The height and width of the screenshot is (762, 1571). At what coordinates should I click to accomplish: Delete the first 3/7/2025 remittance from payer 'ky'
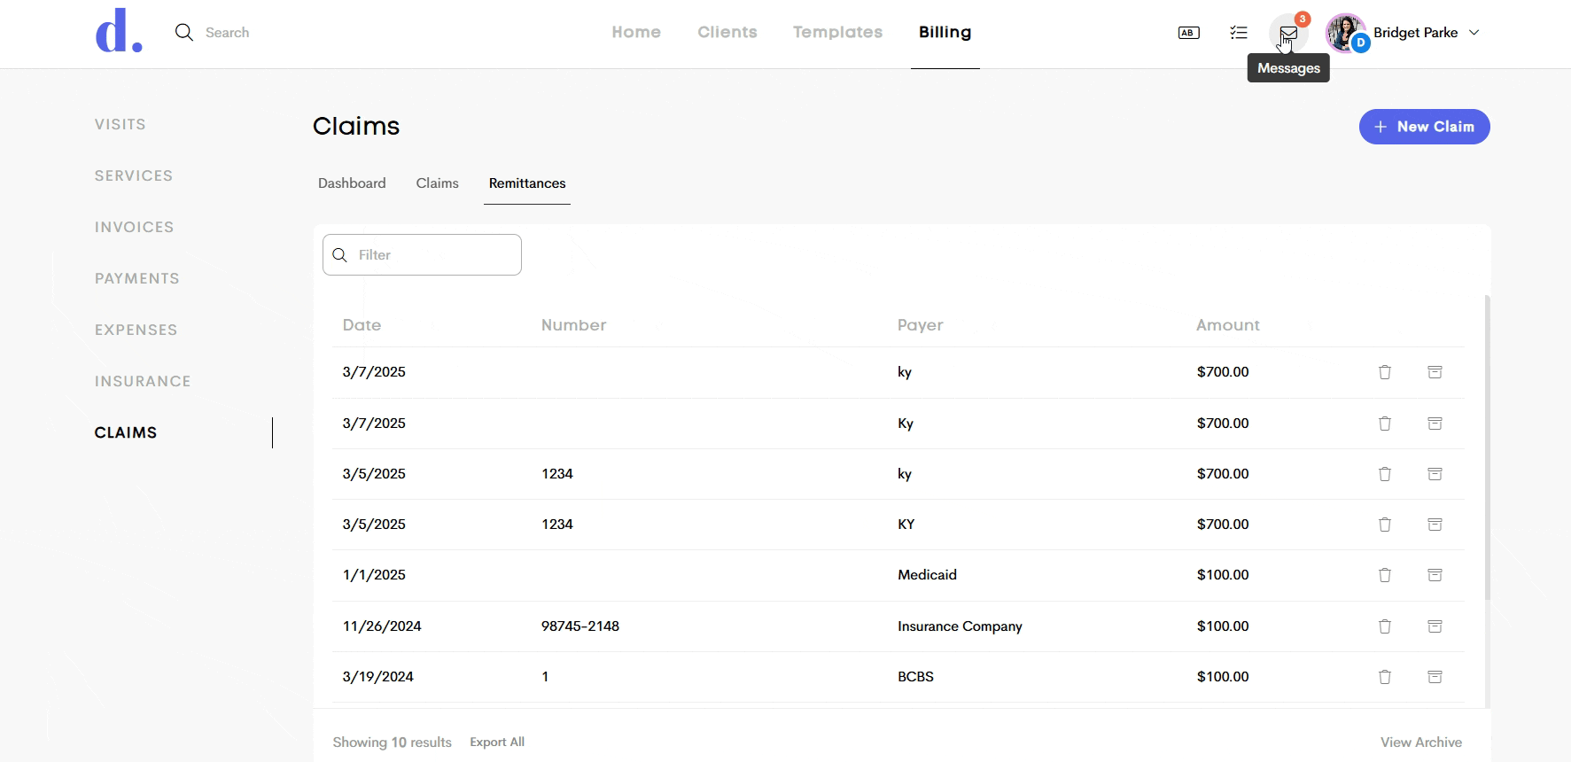(1385, 372)
